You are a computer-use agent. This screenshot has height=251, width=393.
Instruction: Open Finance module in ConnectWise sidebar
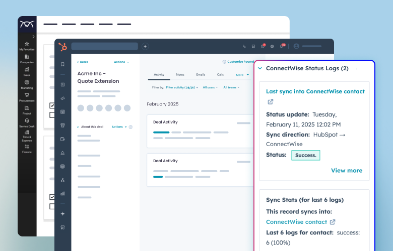[27, 149]
